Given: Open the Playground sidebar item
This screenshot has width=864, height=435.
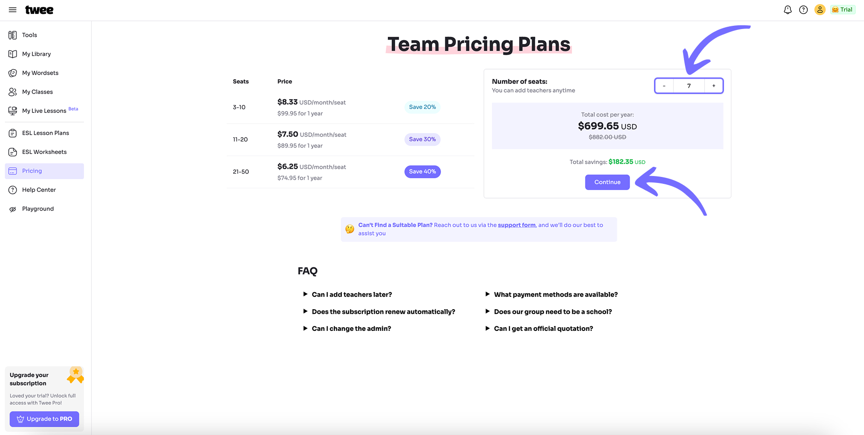Looking at the screenshot, I should click(38, 209).
